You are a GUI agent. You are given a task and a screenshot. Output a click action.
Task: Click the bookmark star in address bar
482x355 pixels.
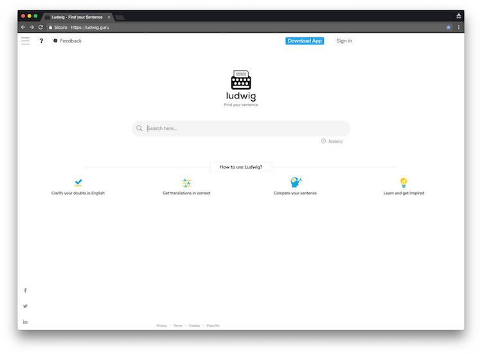(x=449, y=28)
